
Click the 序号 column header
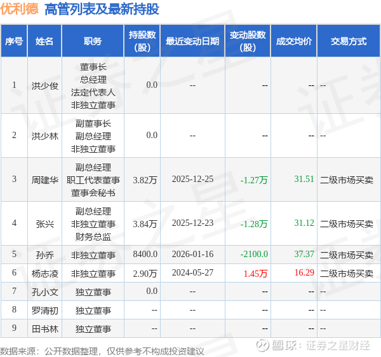click(14, 41)
